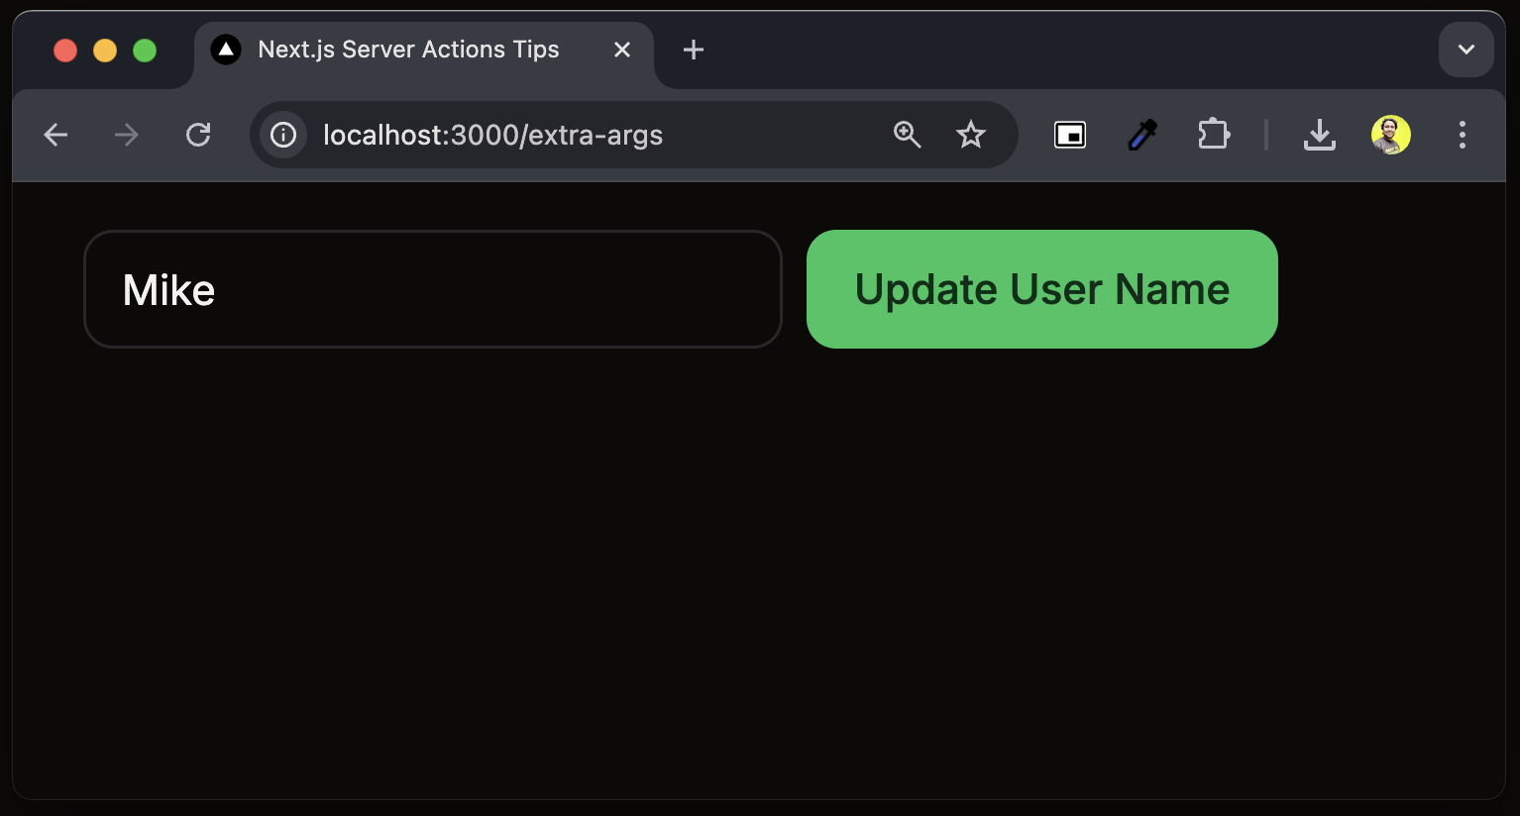The width and height of the screenshot is (1520, 816).
Task: Open the zoom magnifier in address bar
Action: (x=908, y=135)
